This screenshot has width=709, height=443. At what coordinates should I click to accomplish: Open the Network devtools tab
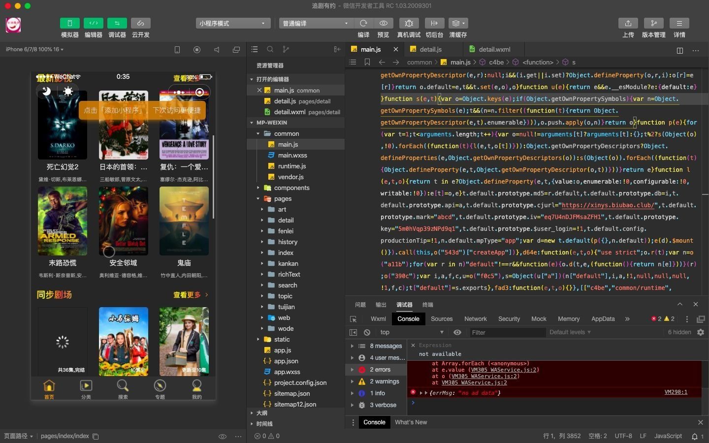click(475, 319)
